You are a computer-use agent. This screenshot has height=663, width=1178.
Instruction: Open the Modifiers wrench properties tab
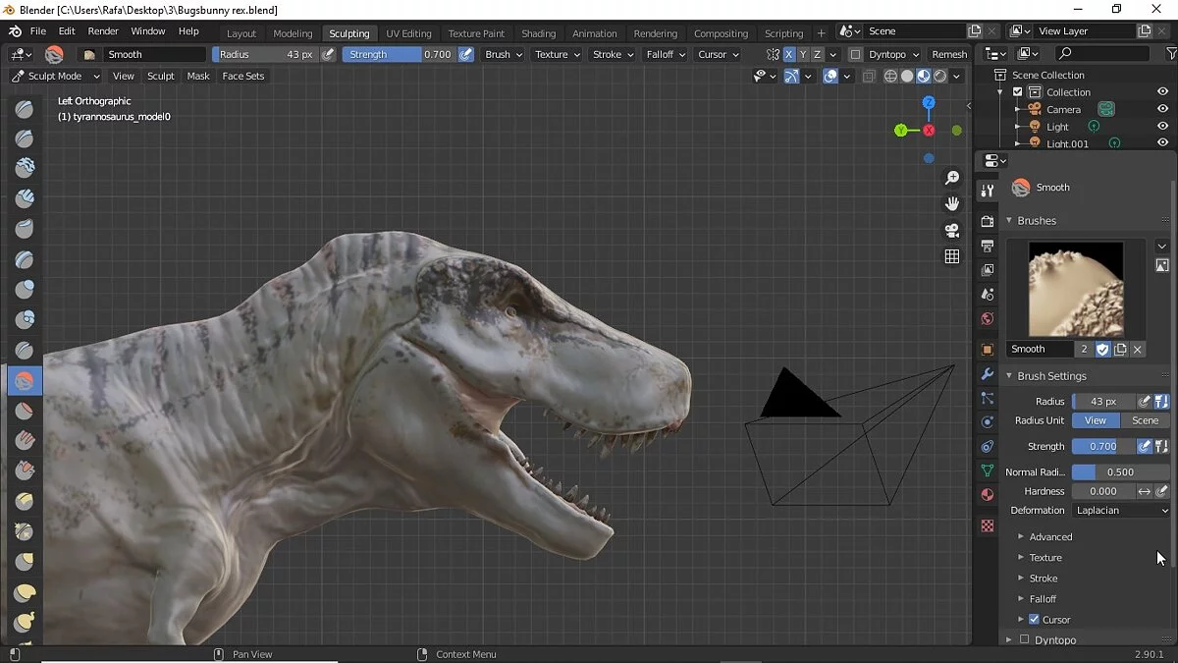(x=988, y=374)
